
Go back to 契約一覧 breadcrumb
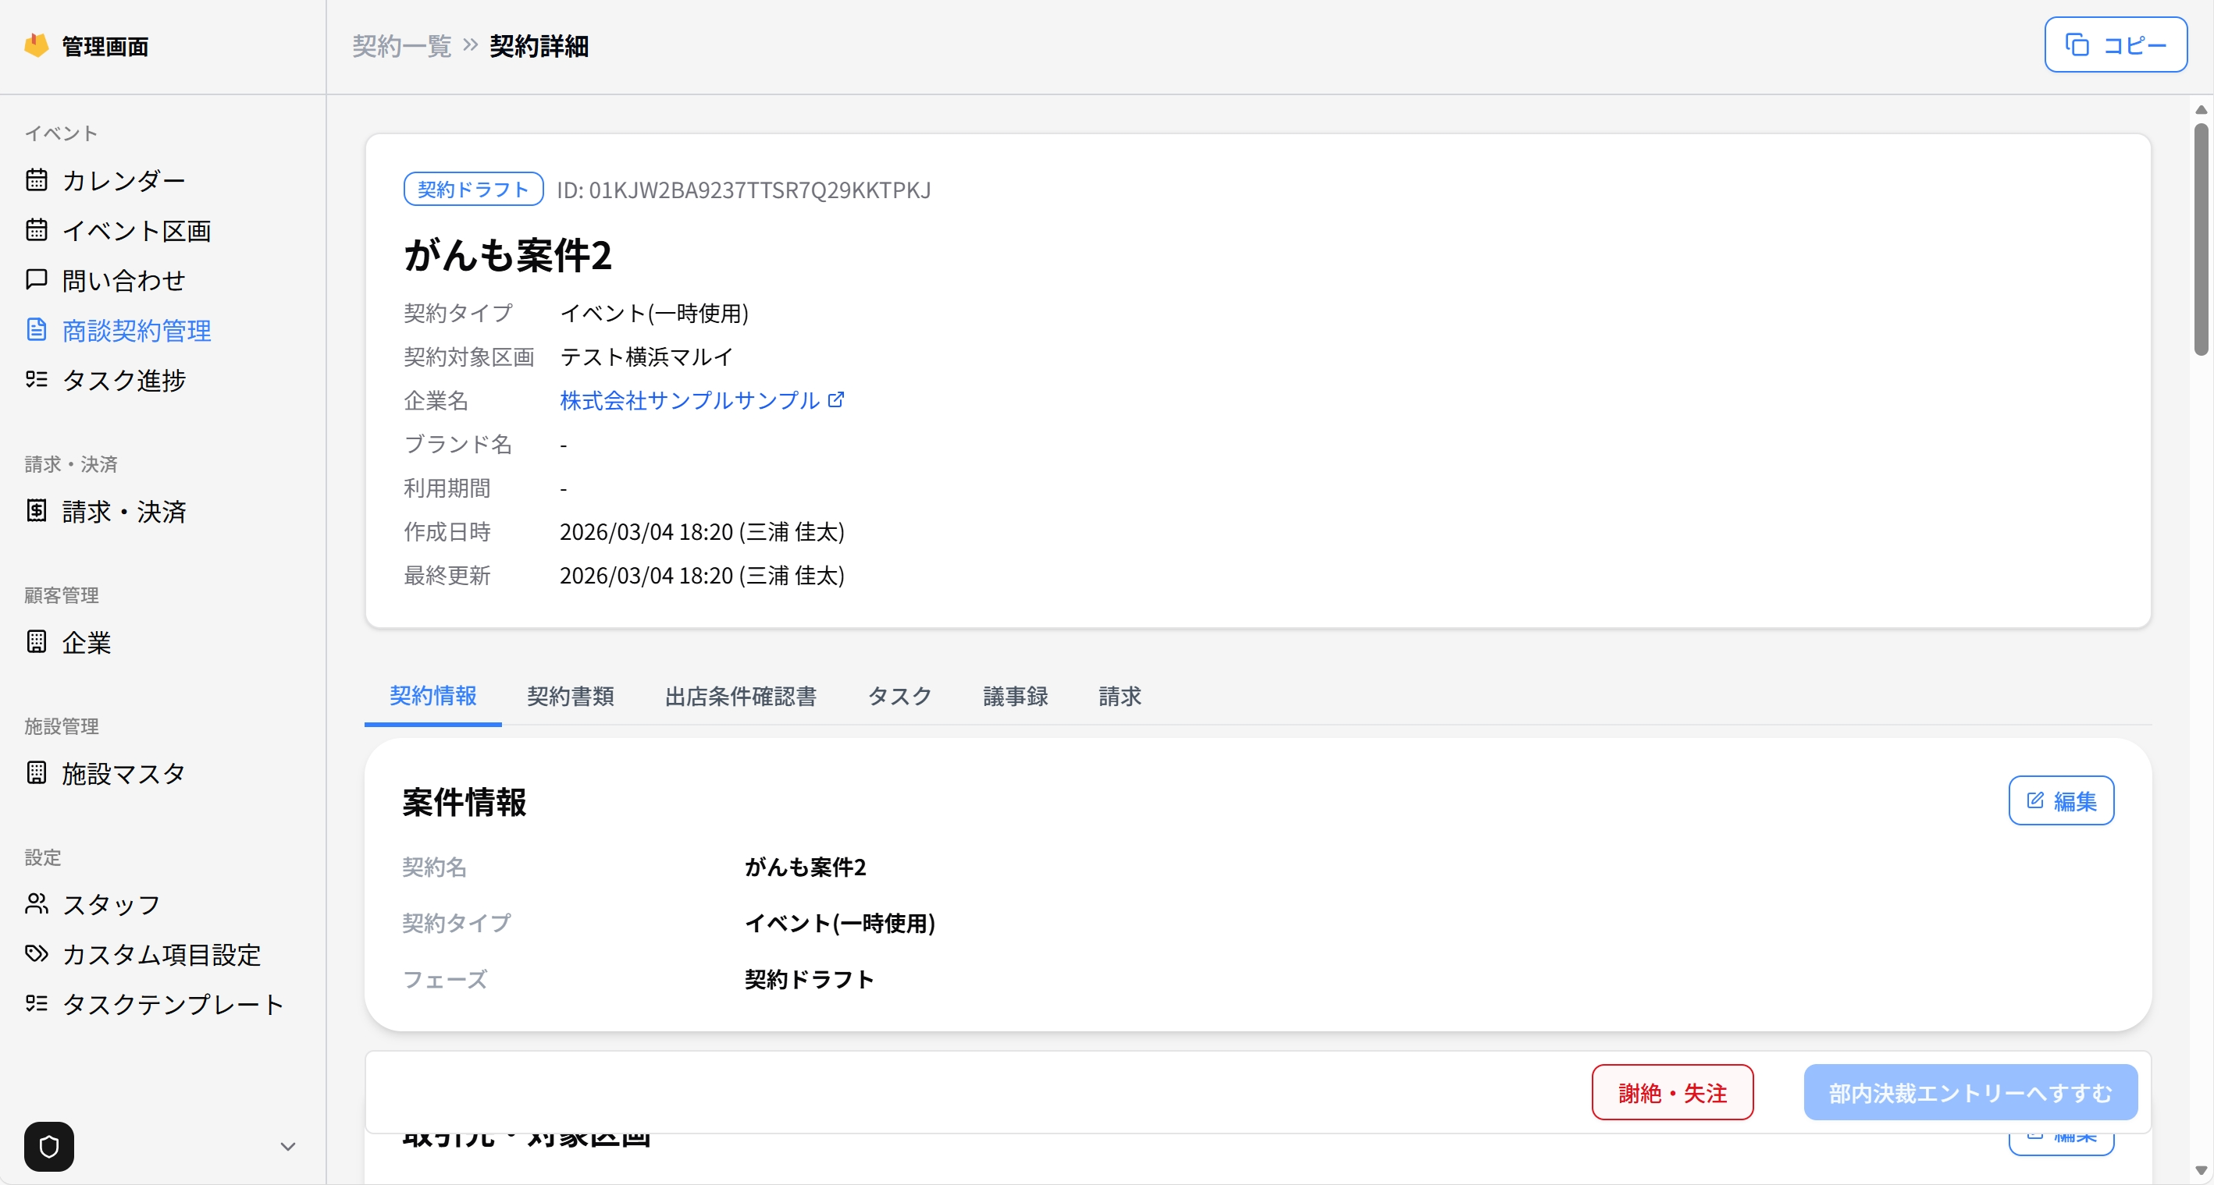point(402,45)
